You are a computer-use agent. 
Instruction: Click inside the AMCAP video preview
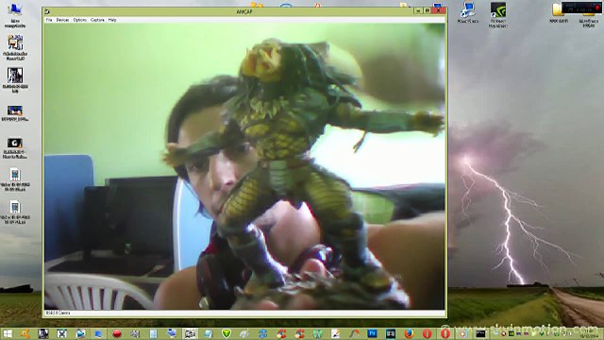(245, 166)
